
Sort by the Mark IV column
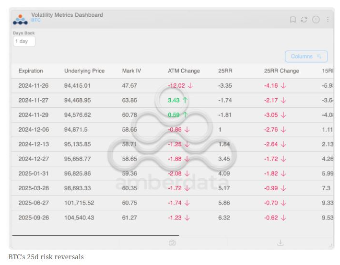coord(131,71)
